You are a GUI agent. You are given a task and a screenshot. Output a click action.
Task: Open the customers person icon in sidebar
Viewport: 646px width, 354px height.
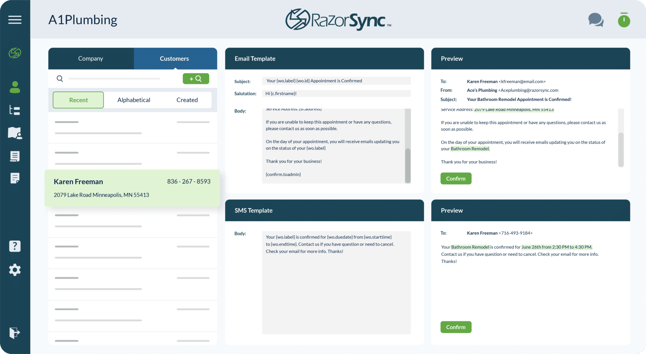click(x=15, y=87)
